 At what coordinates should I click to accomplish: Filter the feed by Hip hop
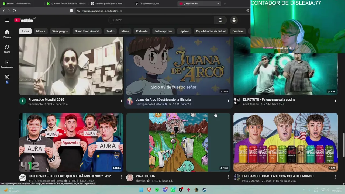[x=184, y=31]
